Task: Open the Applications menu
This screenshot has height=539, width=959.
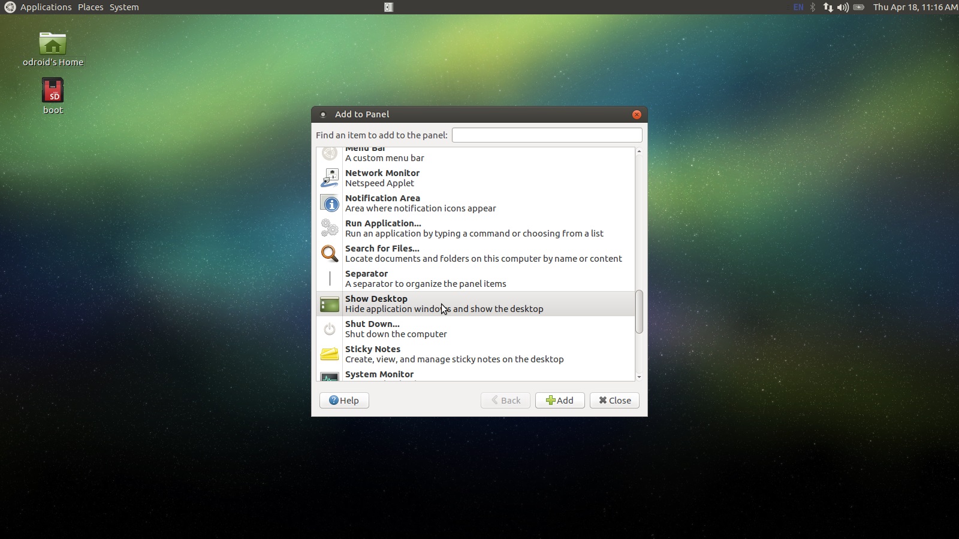Action: (46, 7)
